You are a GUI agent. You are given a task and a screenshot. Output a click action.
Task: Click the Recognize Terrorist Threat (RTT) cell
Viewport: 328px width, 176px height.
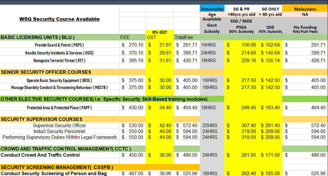click(x=59, y=61)
